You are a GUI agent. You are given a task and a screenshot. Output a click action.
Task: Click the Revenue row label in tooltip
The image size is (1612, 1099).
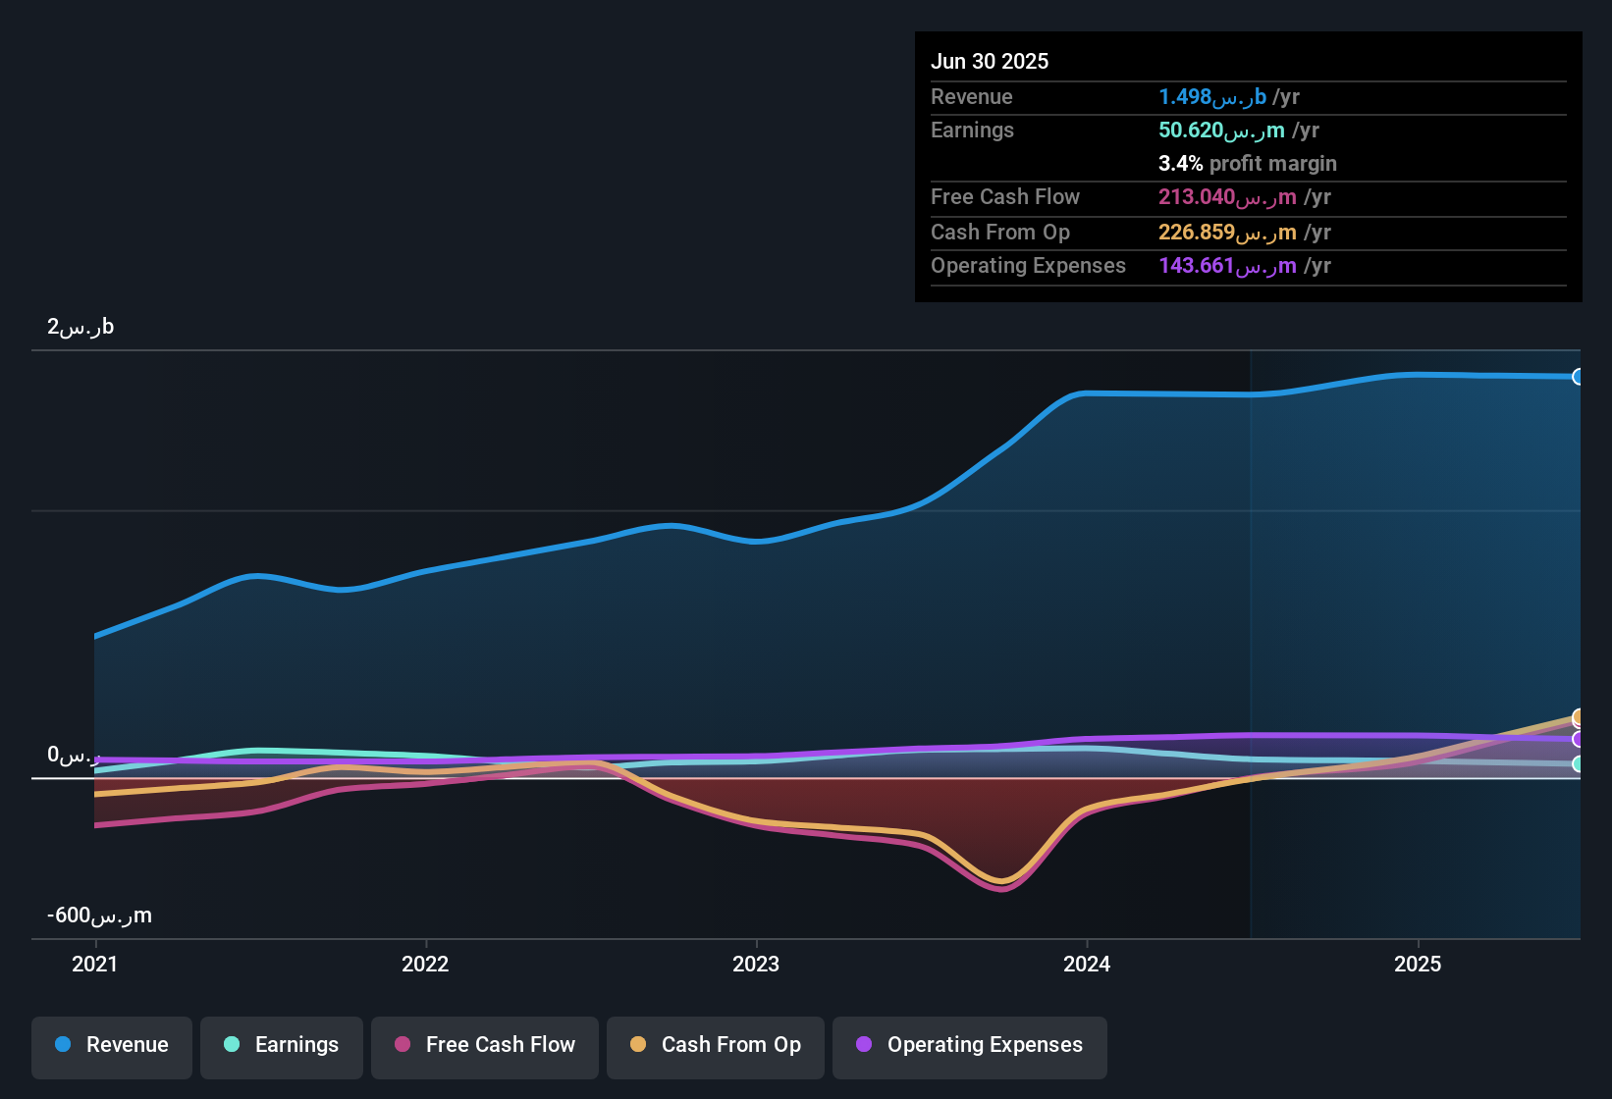[972, 96]
